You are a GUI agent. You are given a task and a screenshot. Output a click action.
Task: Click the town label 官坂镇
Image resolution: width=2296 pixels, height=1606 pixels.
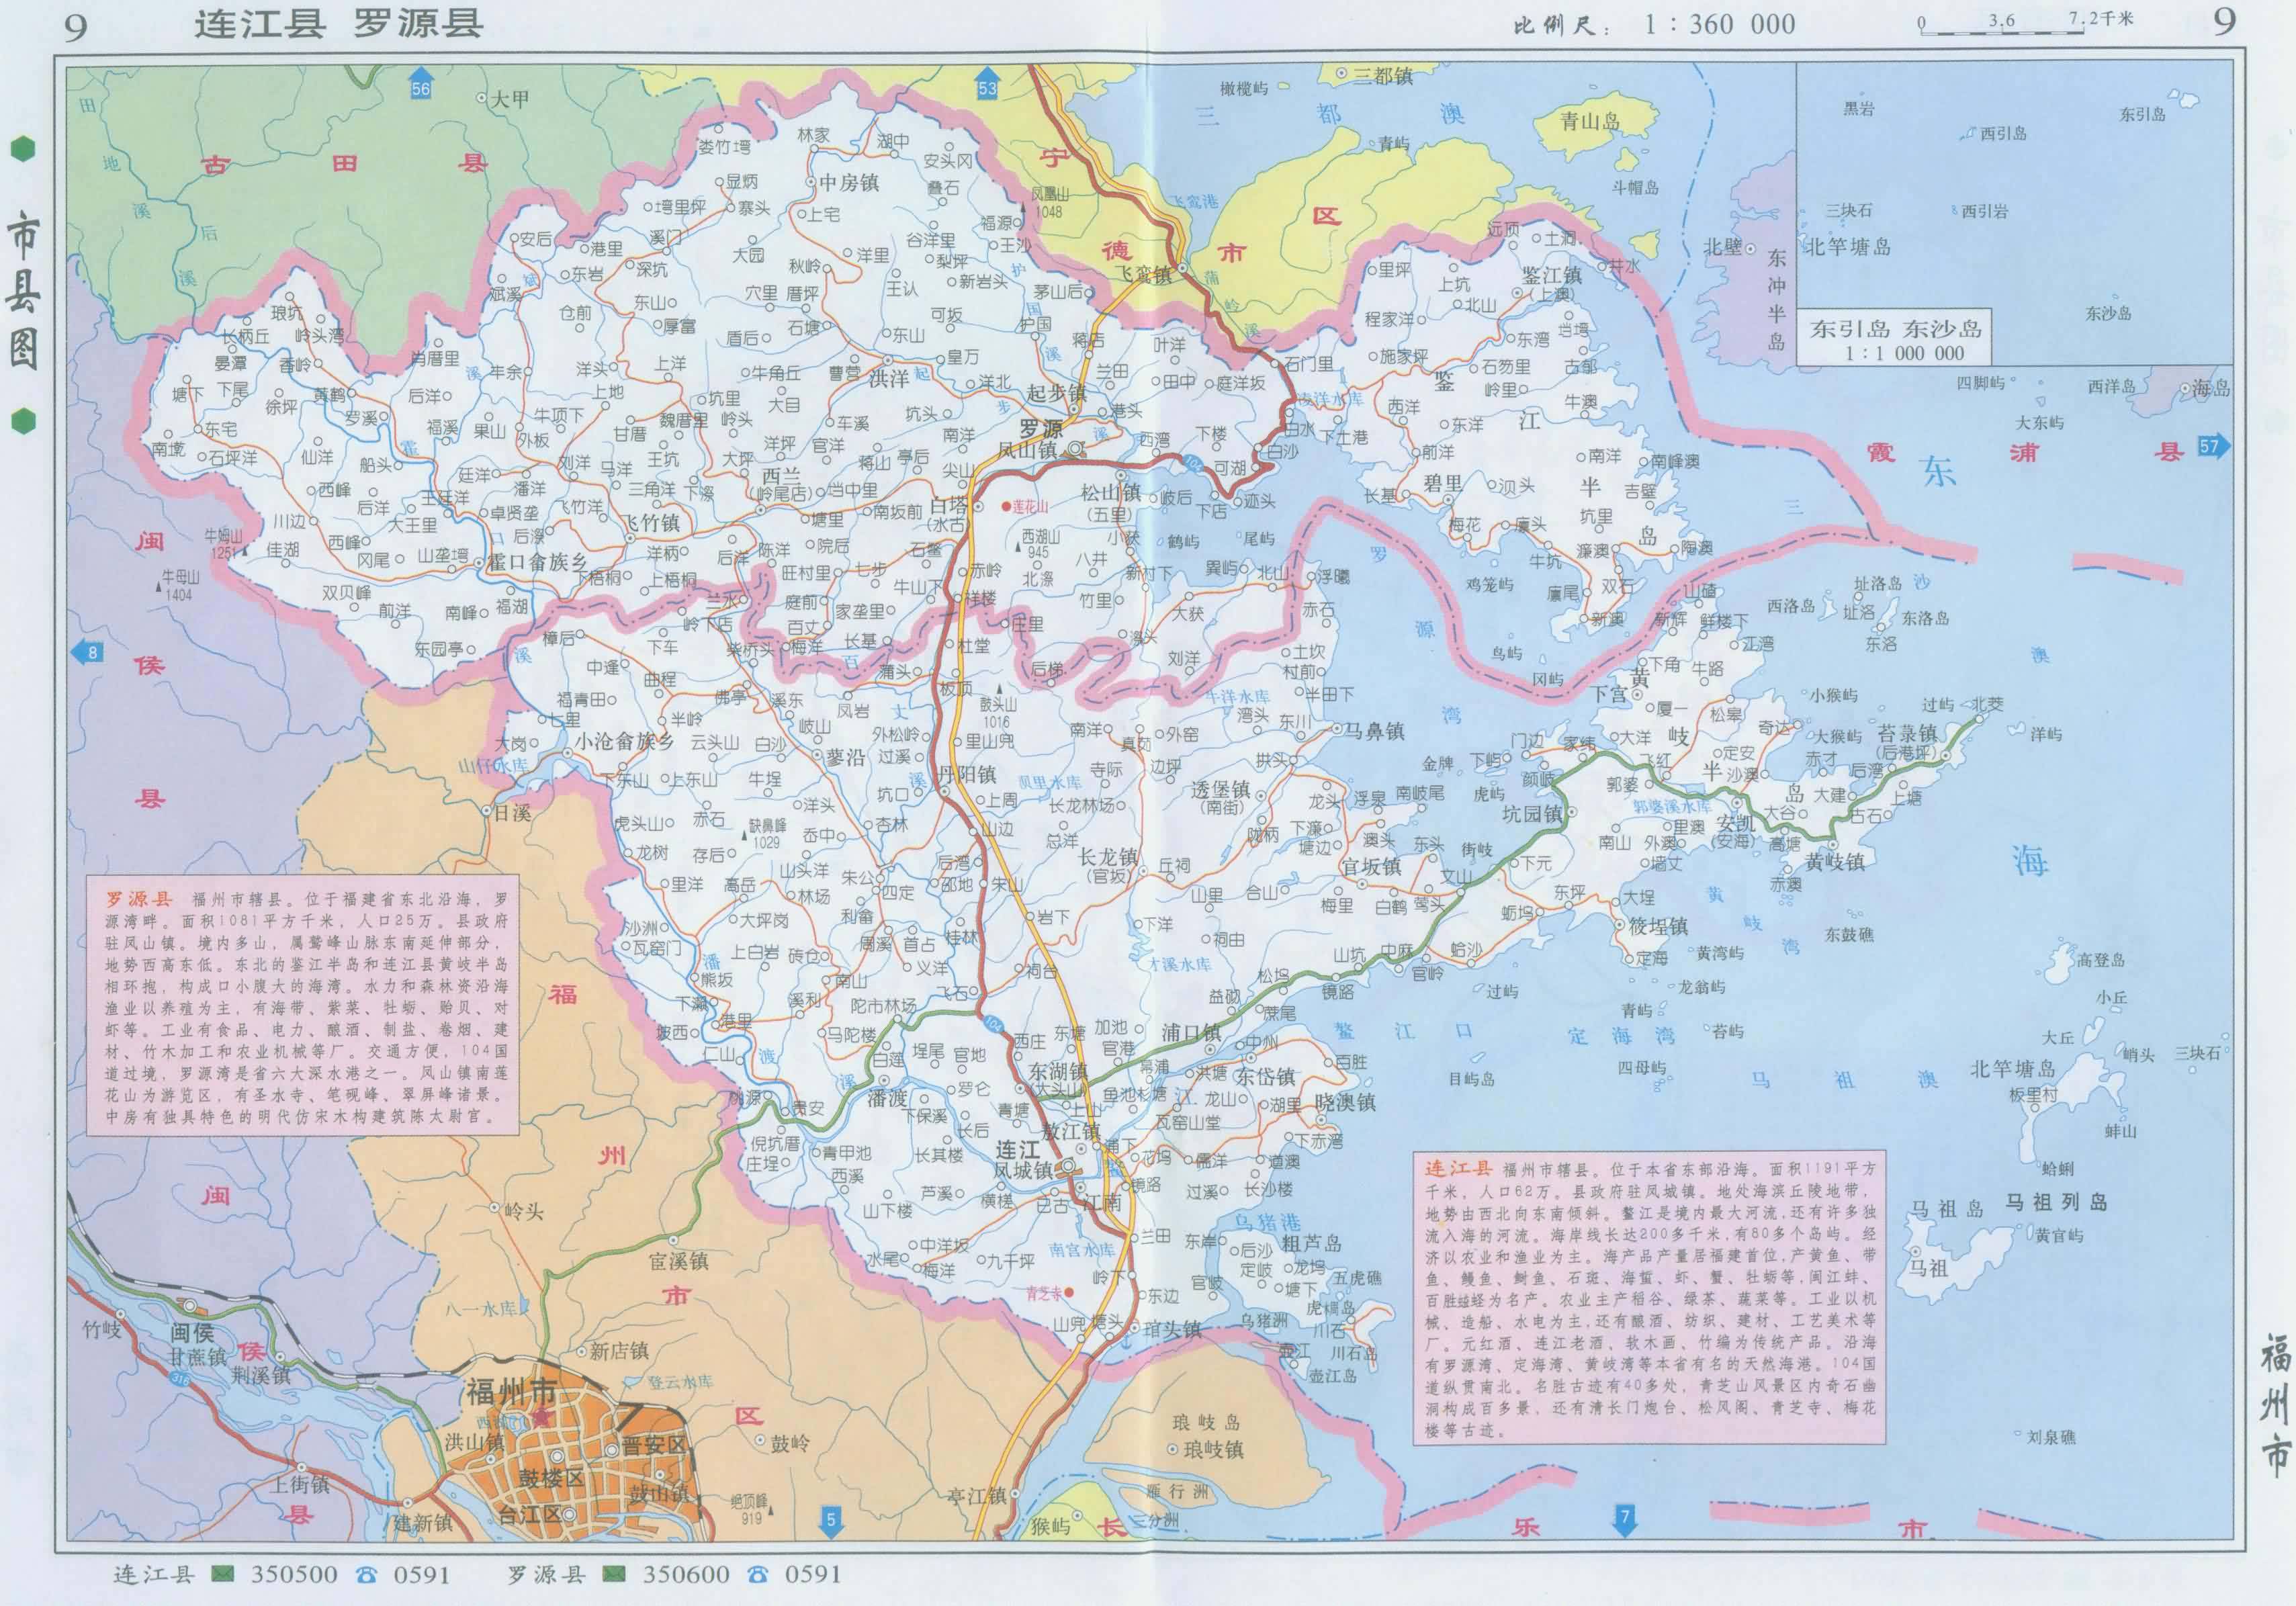click(x=1371, y=866)
